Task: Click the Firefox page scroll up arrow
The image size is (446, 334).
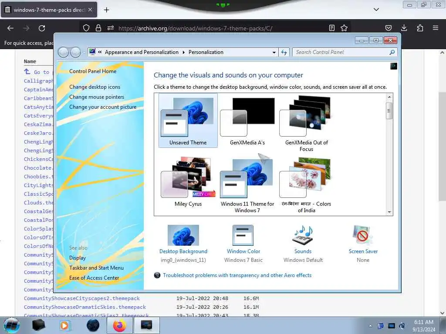Action: (442, 53)
